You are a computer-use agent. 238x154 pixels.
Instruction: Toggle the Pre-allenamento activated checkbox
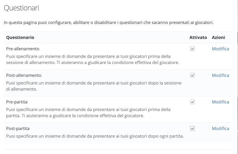[x=192, y=49]
